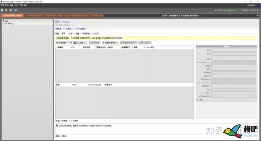
Task: Click the second field in photogroup properties panel
Action: point(234,54)
